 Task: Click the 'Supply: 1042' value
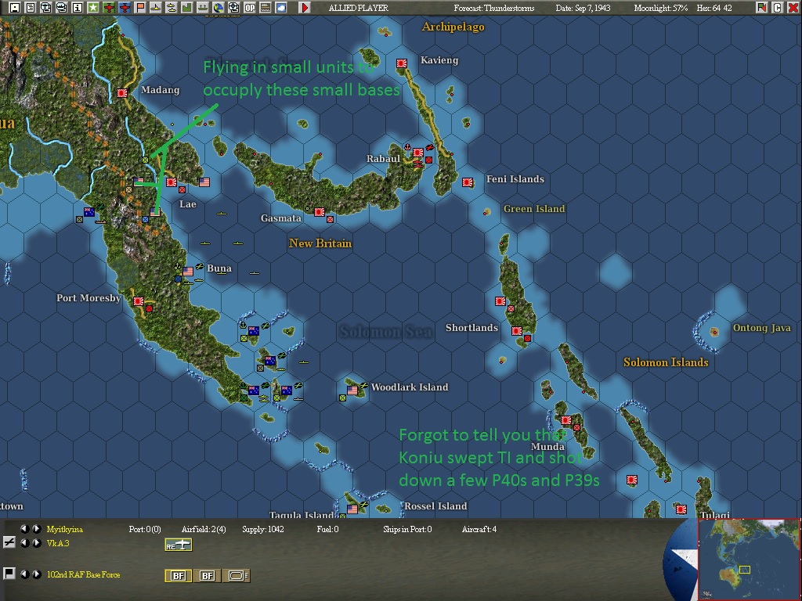pyautogui.click(x=263, y=530)
